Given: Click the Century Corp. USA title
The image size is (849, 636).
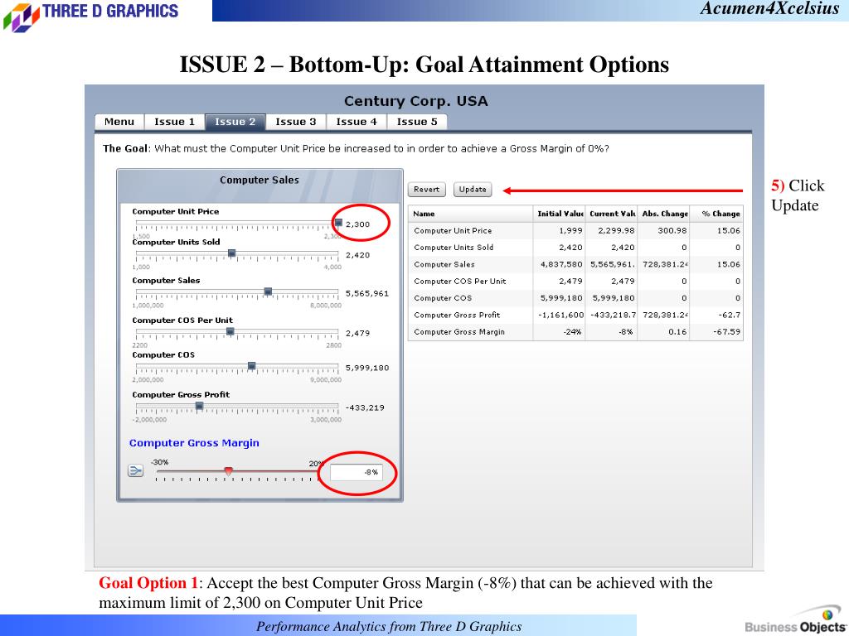Looking at the screenshot, I should [x=416, y=101].
